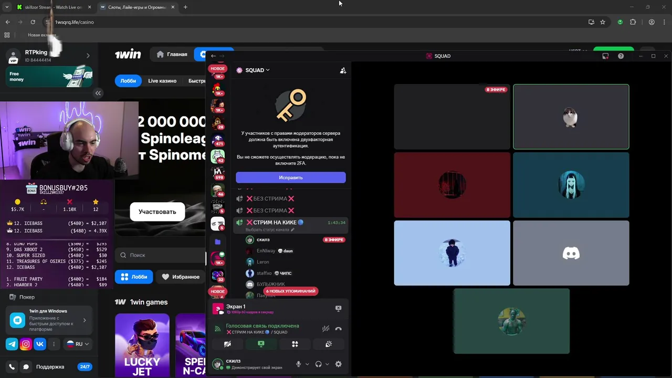
Task: Stop streaming Экран 1
Action: (338, 308)
